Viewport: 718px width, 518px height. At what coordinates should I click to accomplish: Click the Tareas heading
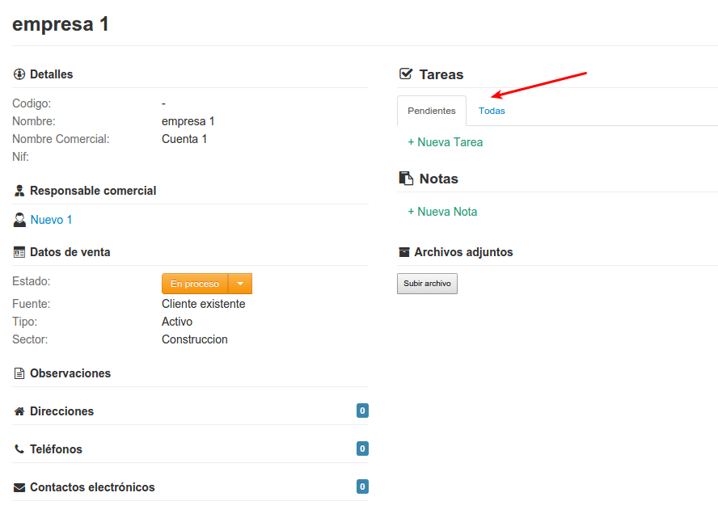point(441,74)
